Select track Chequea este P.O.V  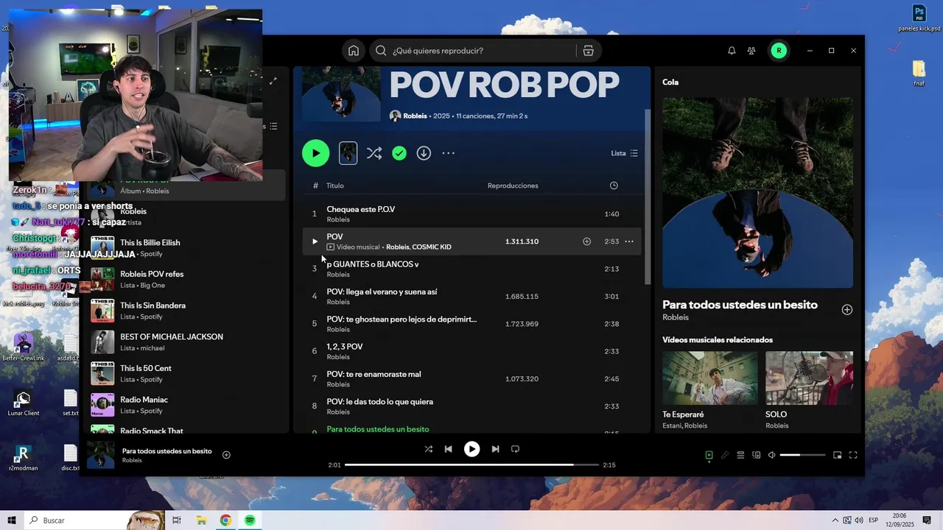(x=471, y=213)
